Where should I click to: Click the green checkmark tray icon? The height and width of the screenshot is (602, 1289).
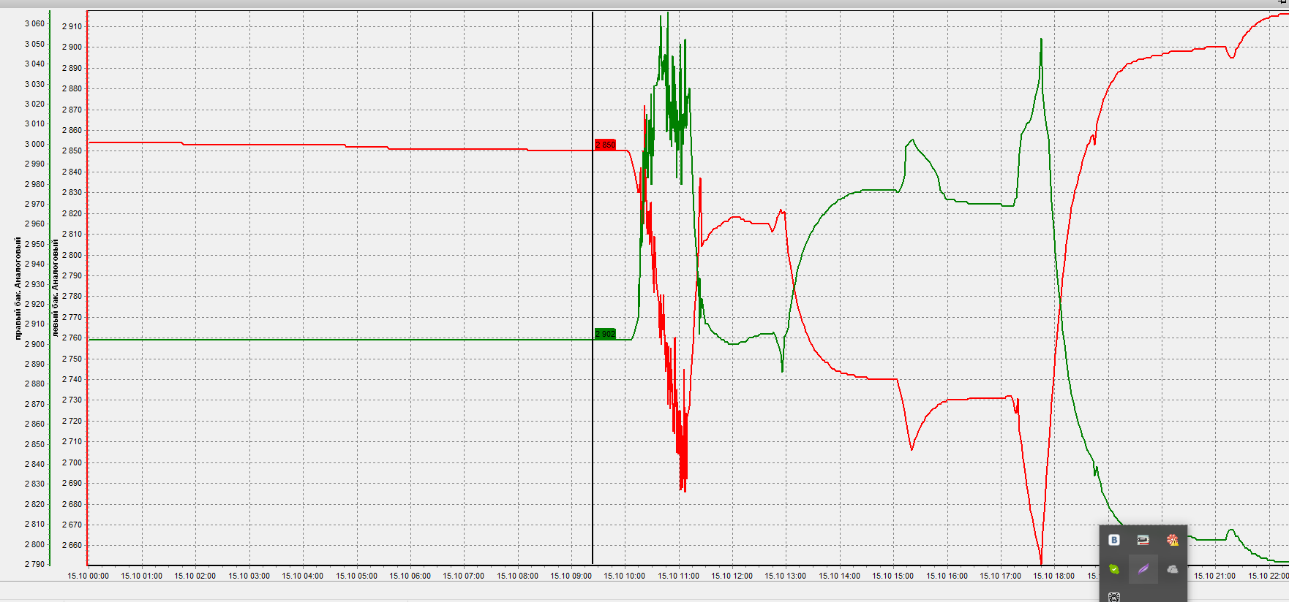point(1113,569)
